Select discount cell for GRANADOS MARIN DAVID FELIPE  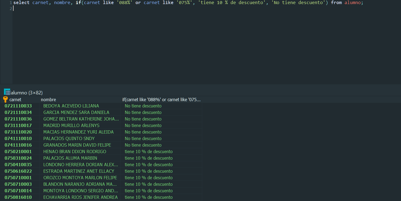tap(143, 145)
